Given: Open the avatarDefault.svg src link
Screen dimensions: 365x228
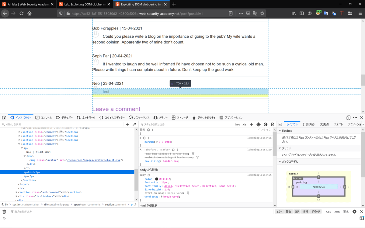Looking at the screenshot, I should pyautogui.click(x=94, y=160).
